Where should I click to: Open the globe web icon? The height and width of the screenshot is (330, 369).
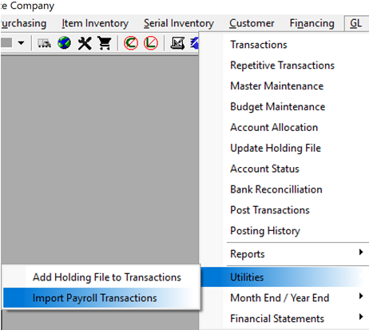coord(64,43)
